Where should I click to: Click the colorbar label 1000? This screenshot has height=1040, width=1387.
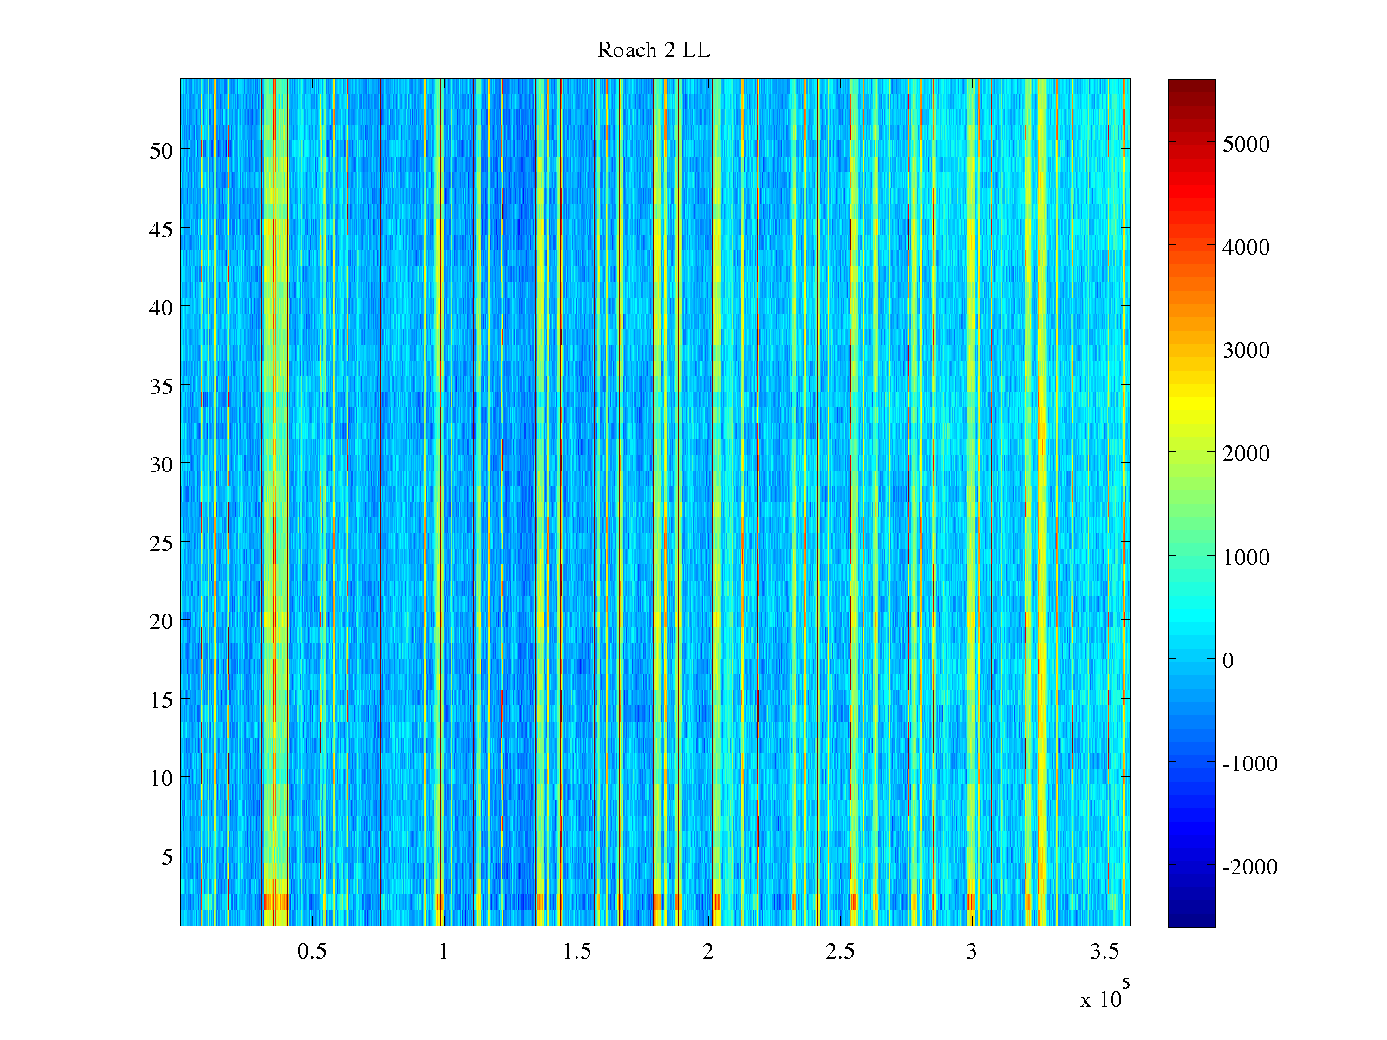click(x=1247, y=557)
